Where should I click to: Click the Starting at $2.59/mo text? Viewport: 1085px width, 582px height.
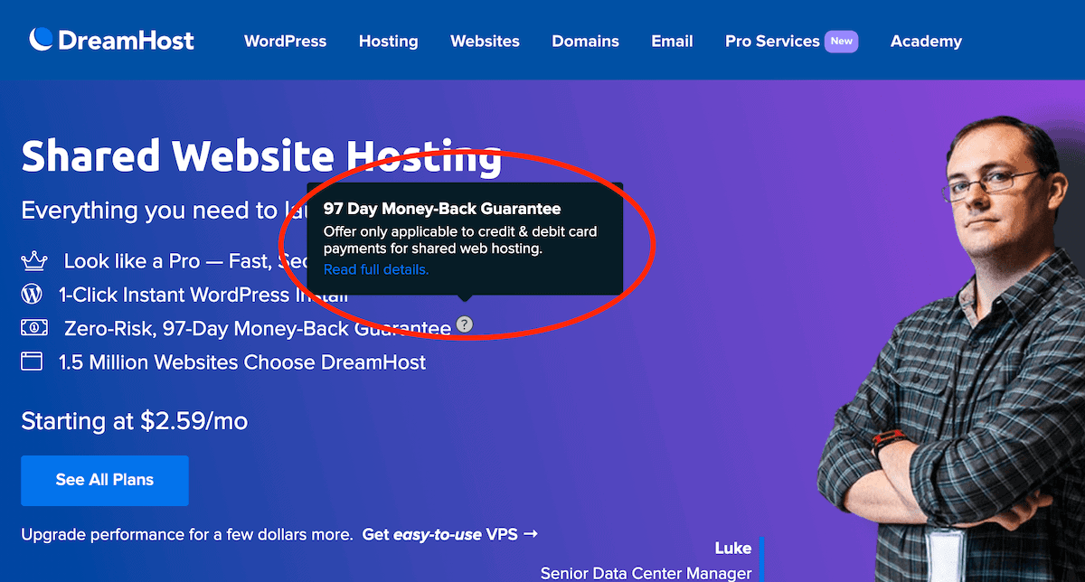point(134,421)
